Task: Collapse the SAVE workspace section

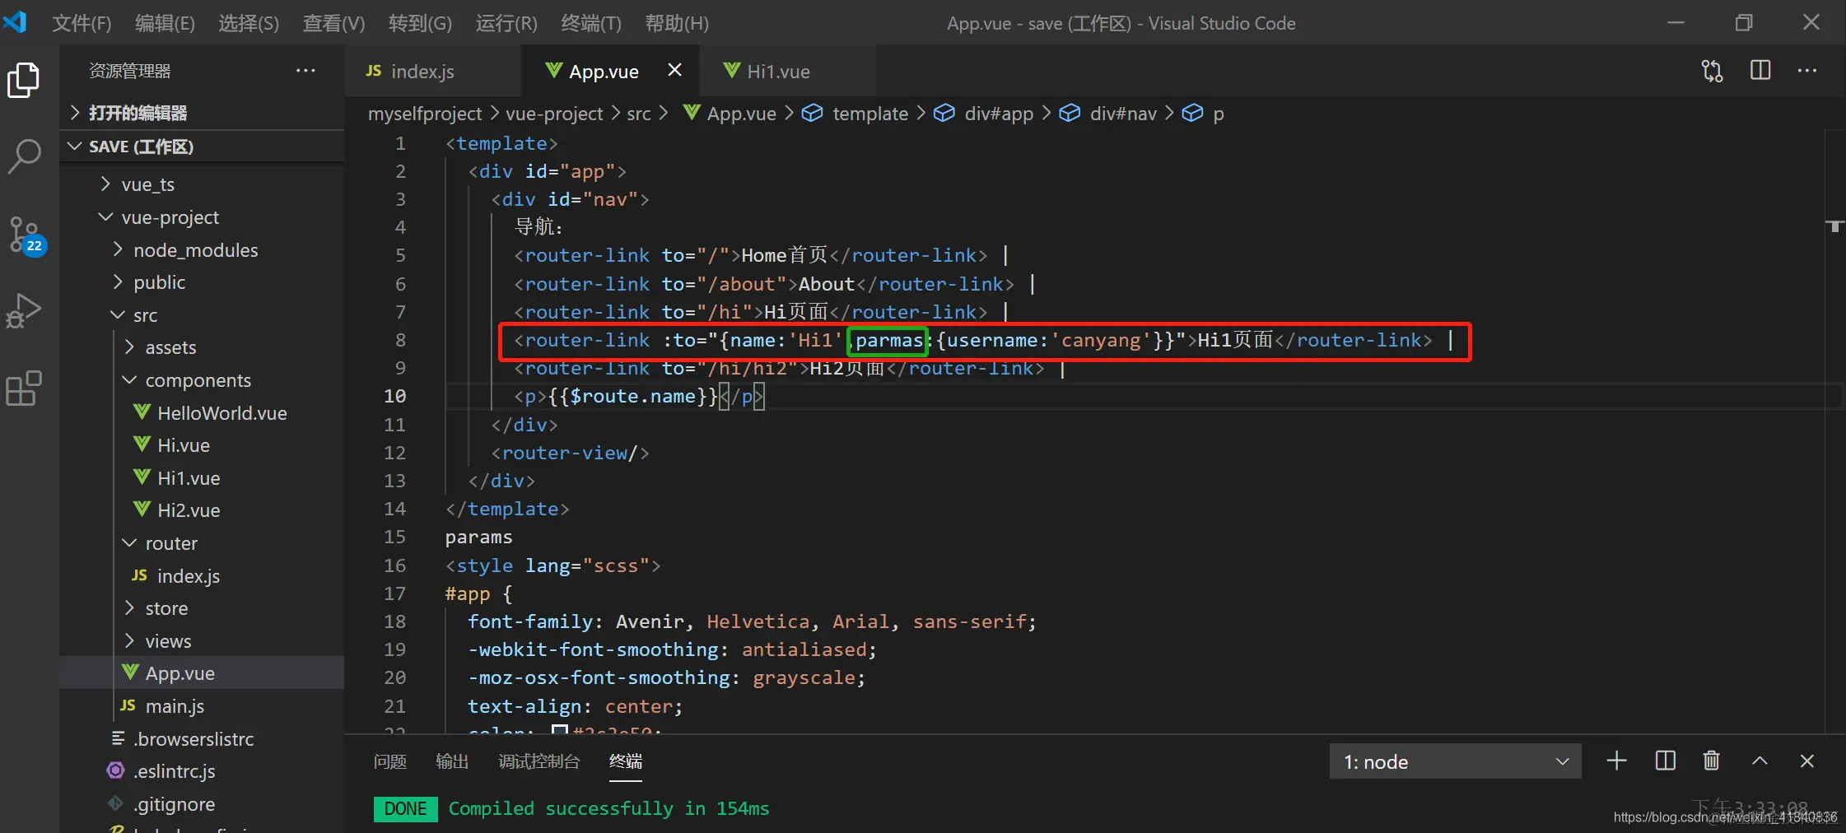Action: tap(141, 147)
